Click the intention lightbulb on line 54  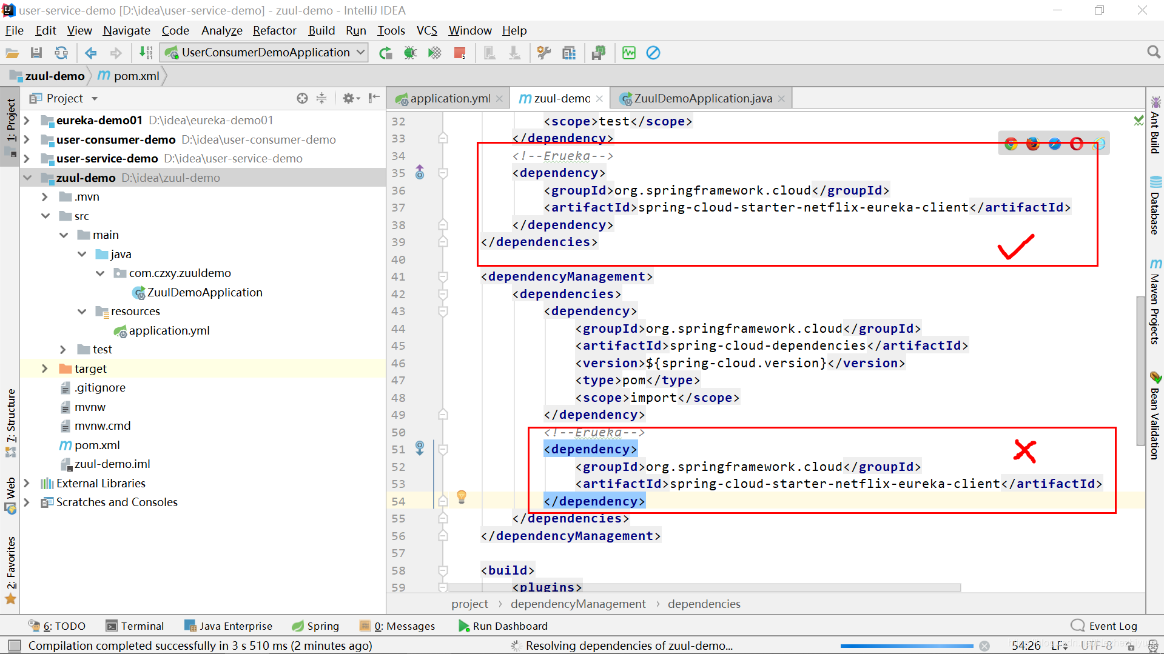[462, 497]
